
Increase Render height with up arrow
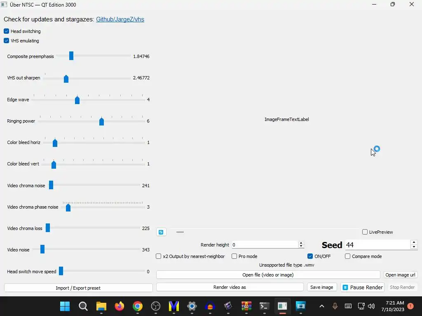pyautogui.click(x=301, y=243)
